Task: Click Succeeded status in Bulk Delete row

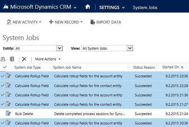Action: 143,114
